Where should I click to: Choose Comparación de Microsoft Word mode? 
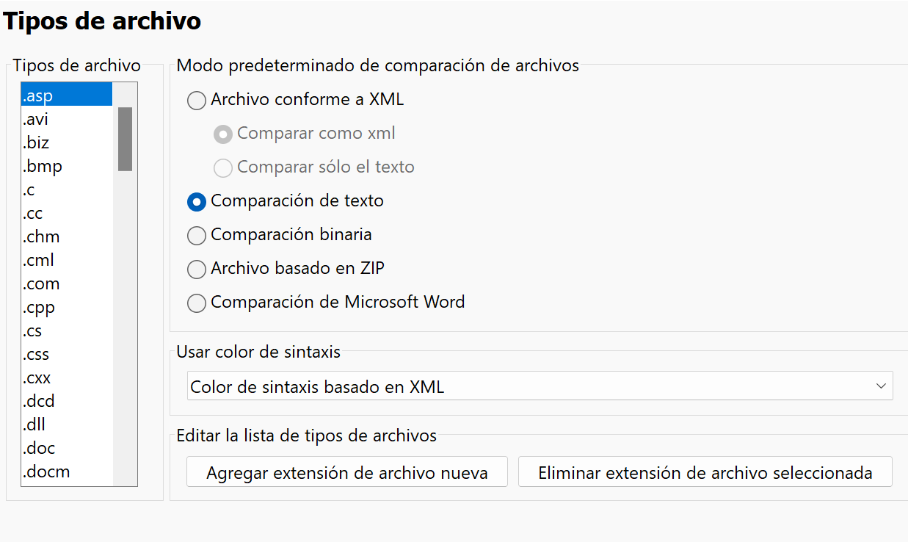point(197,303)
